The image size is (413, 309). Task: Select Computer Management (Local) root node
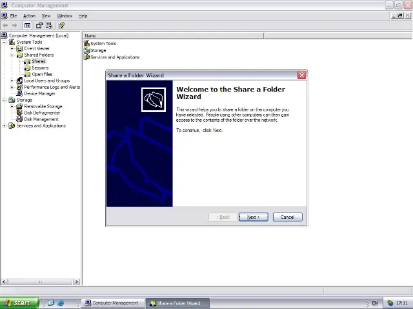[39, 35]
